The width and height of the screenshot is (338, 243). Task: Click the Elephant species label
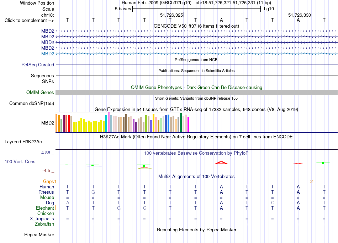coord(45,208)
